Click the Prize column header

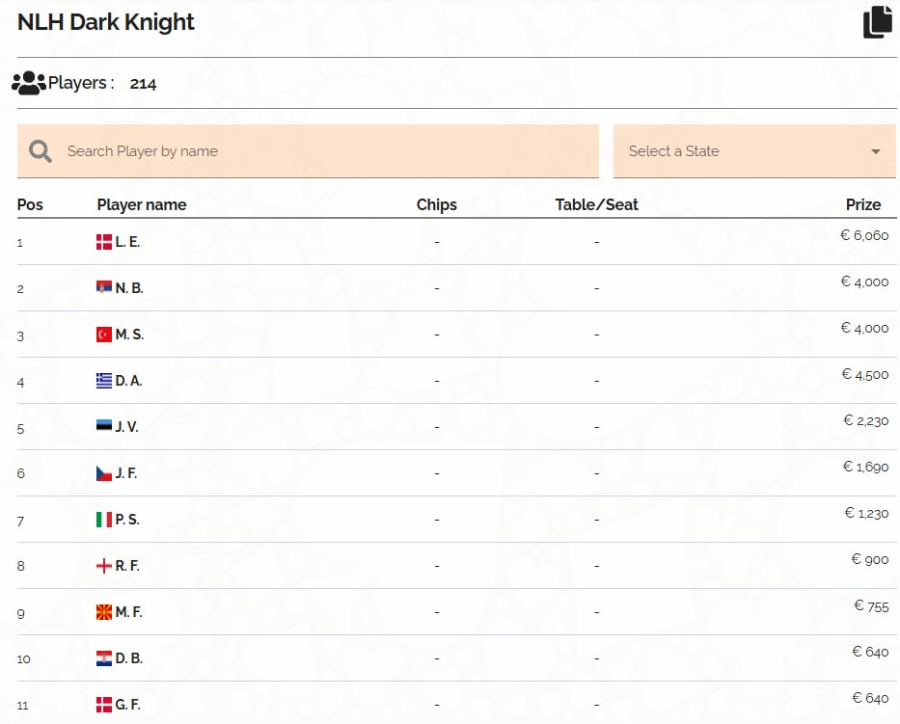tap(863, 204)
